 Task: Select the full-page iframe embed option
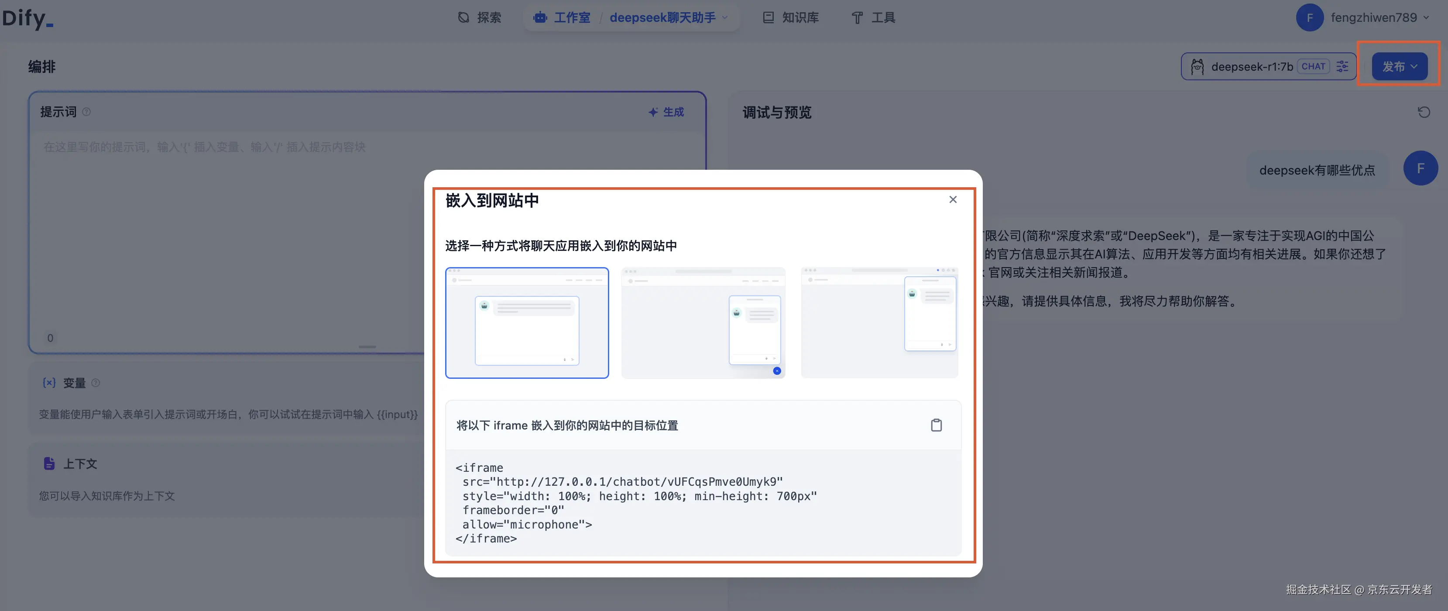click(x=527, y=323)
